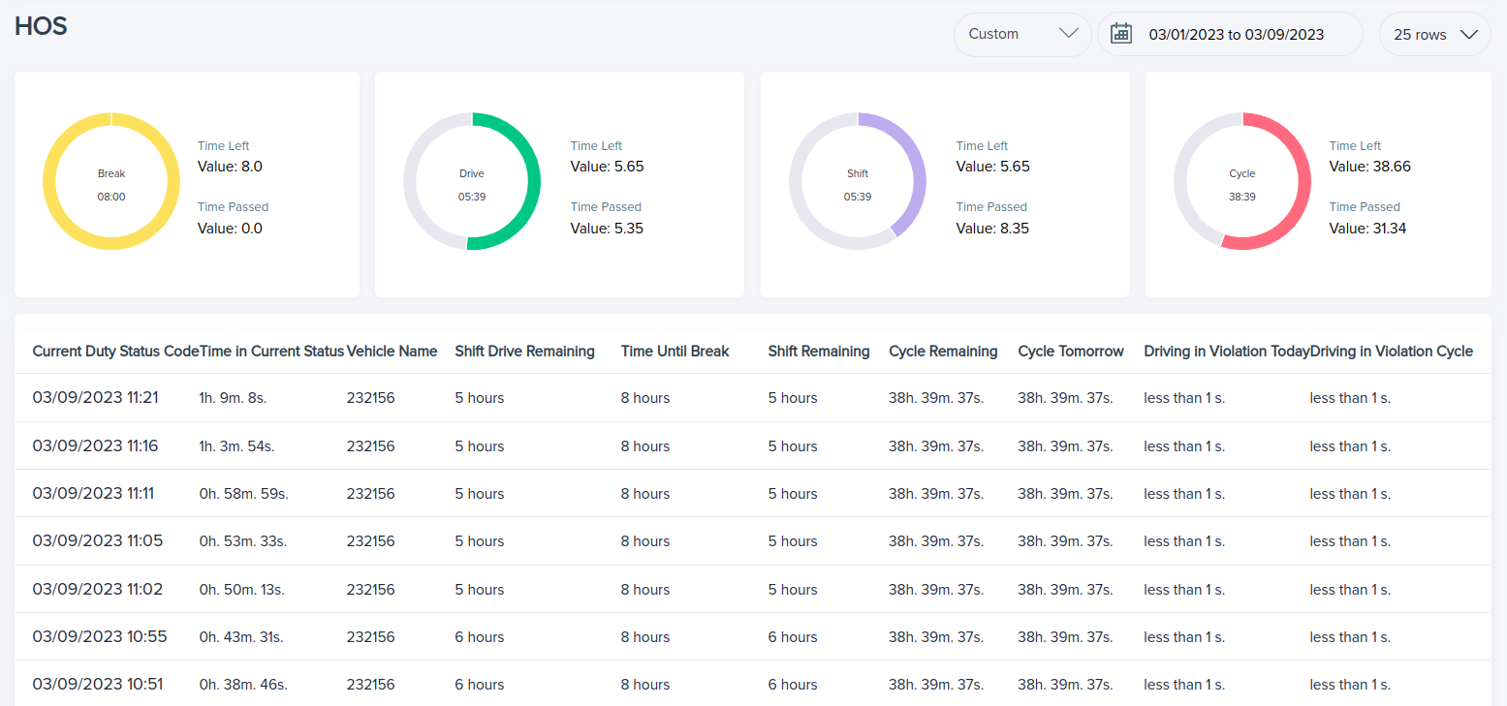Click the Drive Time Passed value 5.35
This screenshot has width=1507, height=706.
click(x=607, y=229)
